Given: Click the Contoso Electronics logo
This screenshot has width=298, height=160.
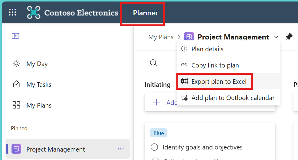Looking at the screenshot, I should tap(33, 12).
